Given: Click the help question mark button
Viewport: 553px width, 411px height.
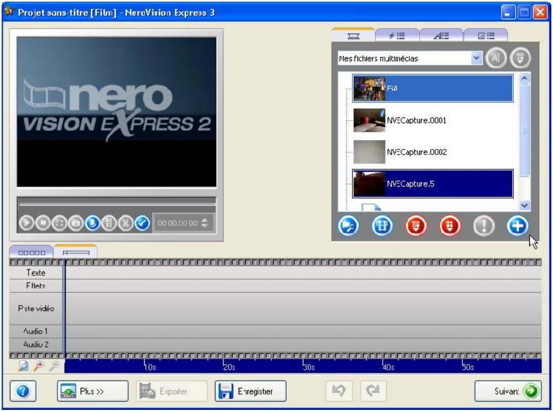Looking at the screenshot, I should click(x=23, y=391).
